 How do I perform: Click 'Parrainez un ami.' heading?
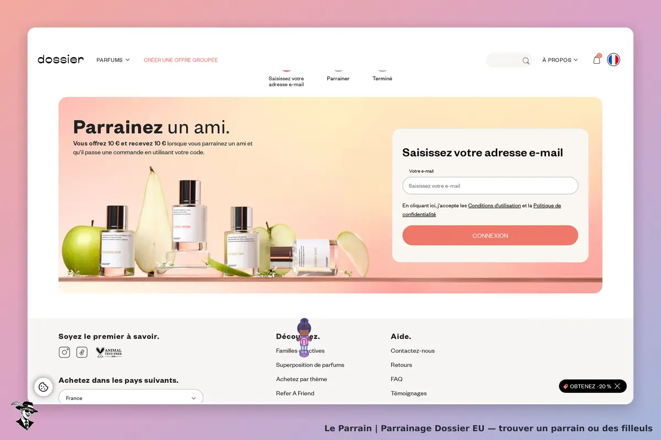pyautogui.click(x=151, y=127)
